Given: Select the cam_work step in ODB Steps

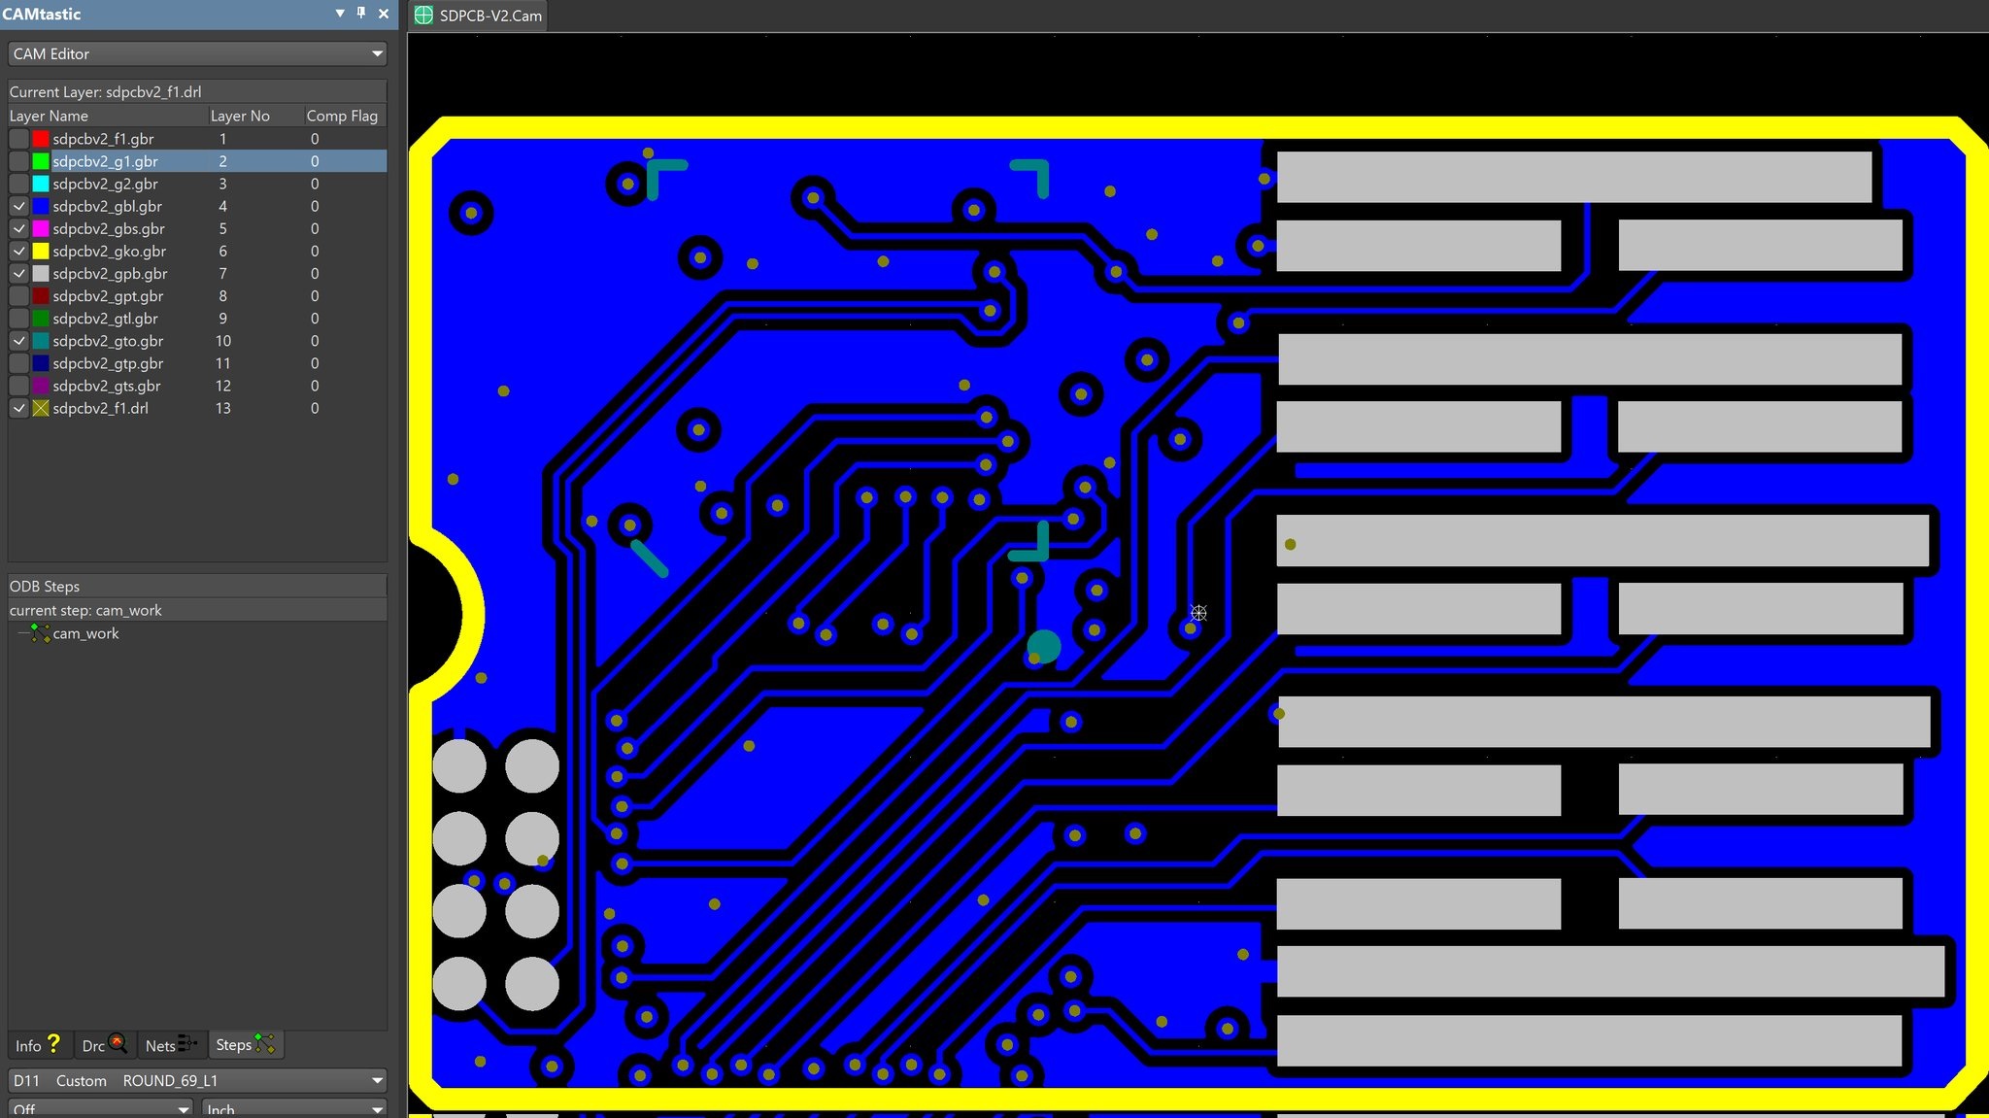Looking at the screenshot, I should click(x=85, y=633).
